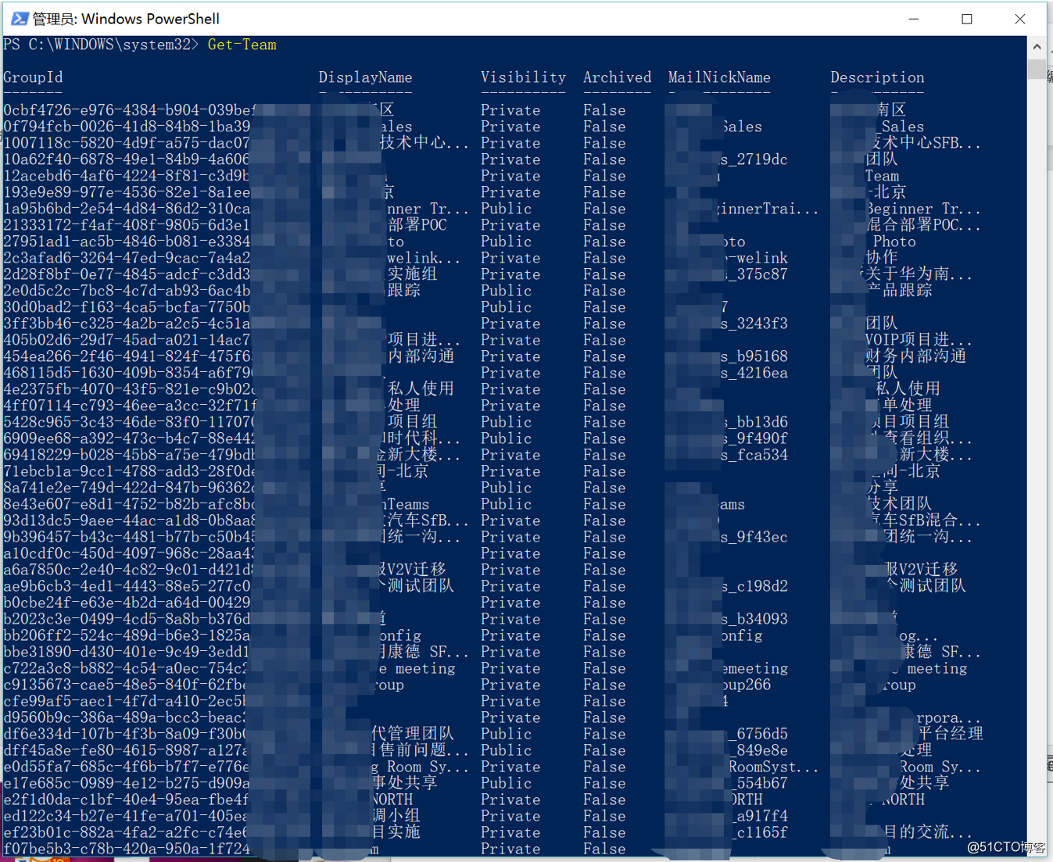Viewport: 1053px width, 862px height.
Task: Click the DisplayName column header
Action: pyautogui.click(x=365, y=77)
